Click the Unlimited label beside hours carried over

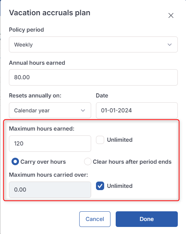pyautogui.click(x=120, y=186)
